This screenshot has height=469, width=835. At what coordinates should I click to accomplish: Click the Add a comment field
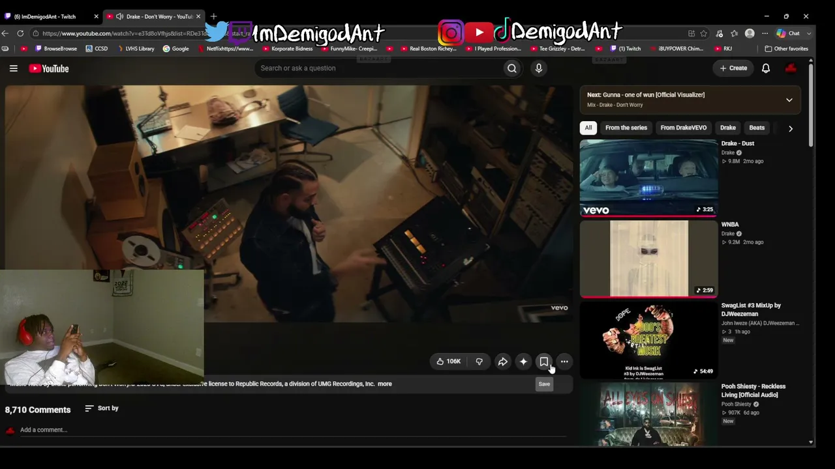294,430
